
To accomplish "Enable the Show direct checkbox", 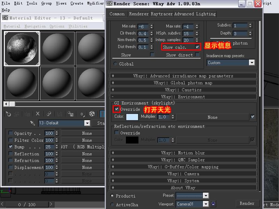I will [x=197, y=54].
